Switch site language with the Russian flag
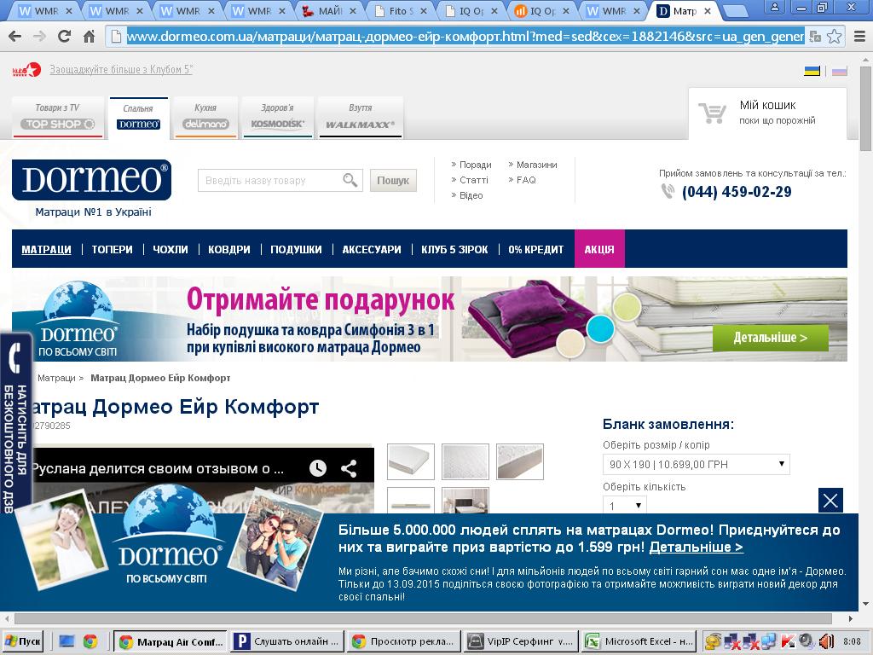The height and width of the screenshot is (655, 873). pos(840,72)
